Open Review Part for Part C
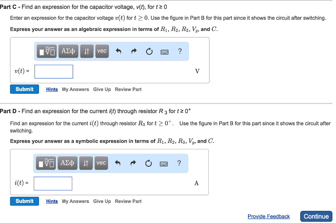This screenshot has width=336, height=223. pos(128,89)
